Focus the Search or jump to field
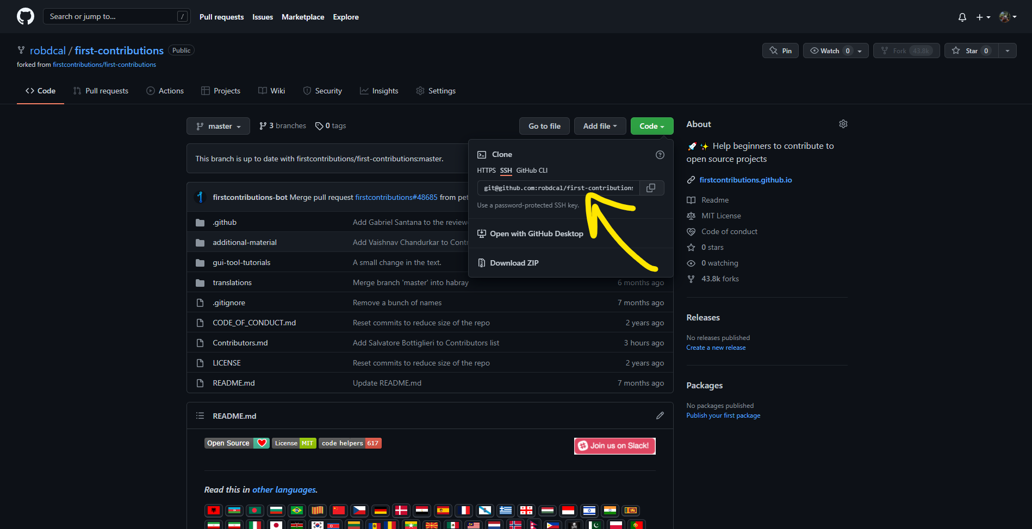This screenshot has width=1032, height=529. [117, 17]
